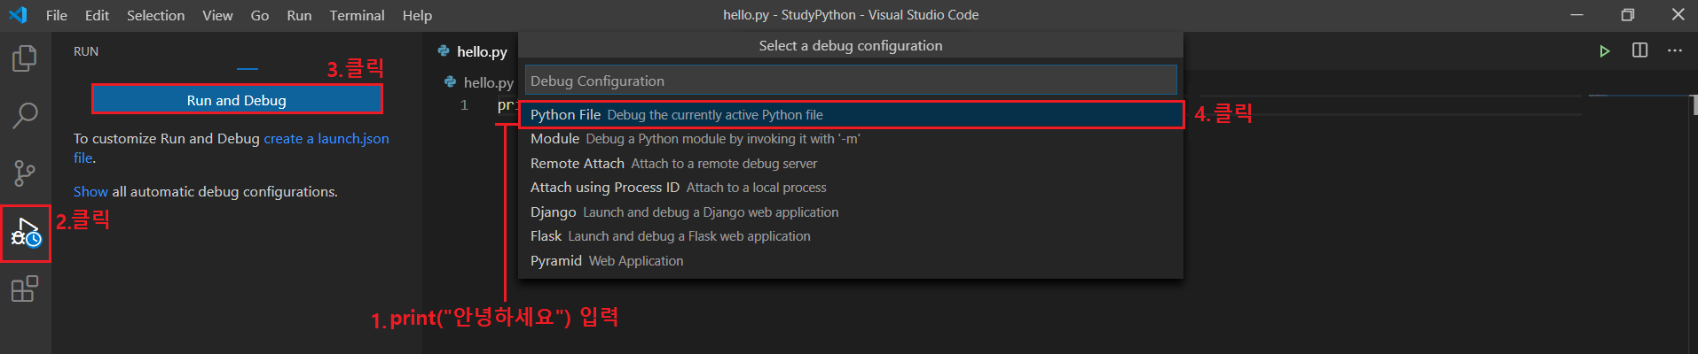Click hello.py in the breadcrumb
Viewport: 1698px width, 354px height.
click(x=479, y=82)
